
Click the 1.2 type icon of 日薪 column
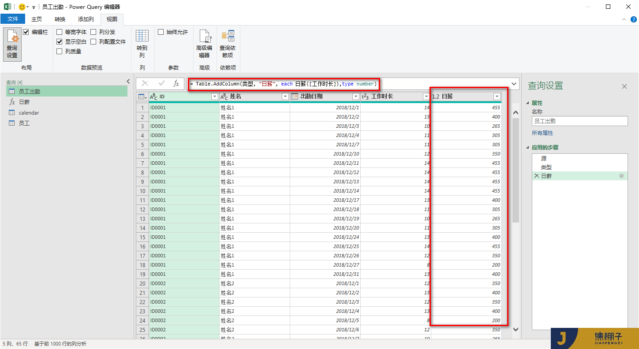pyautogui.click(x=436, y=97)
